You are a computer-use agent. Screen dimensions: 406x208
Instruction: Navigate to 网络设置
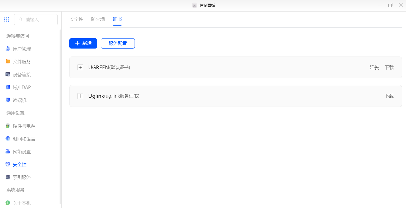[22, 152]
